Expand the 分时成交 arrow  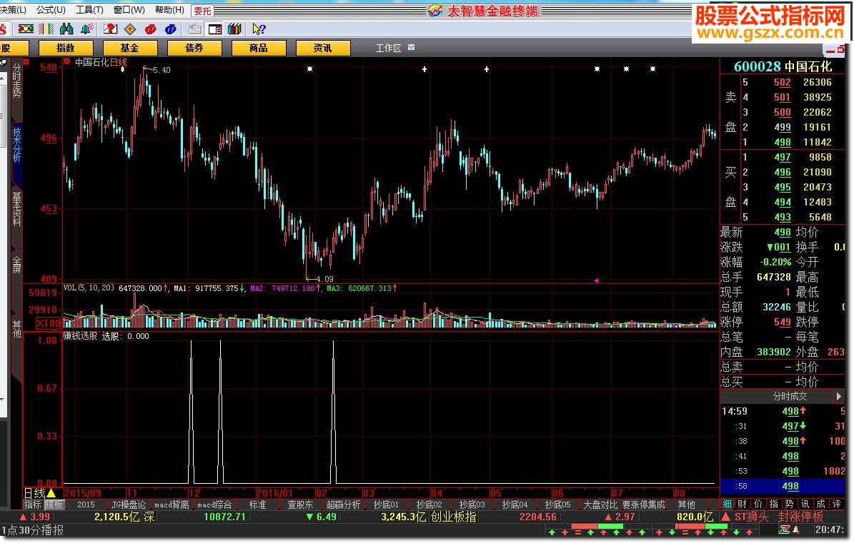click(x=838, y=396)
